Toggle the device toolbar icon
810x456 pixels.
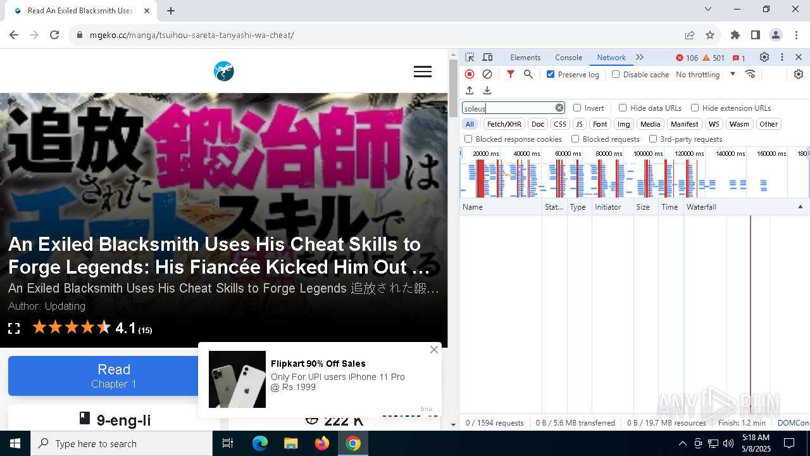coord(487,57)
